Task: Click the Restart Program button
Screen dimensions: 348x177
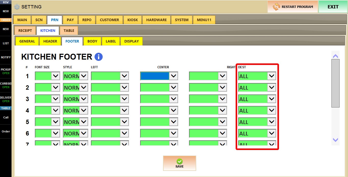Action: coord(293,7)
